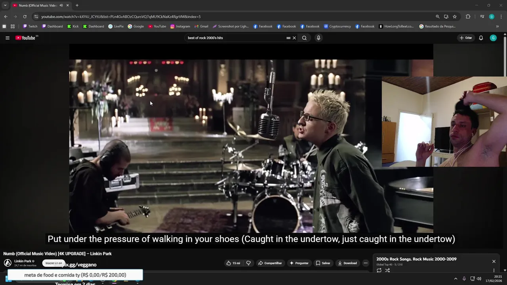Open the YouTube hamburger guide menu
Image resolution: width=507 pixels, height=285 pixels.
pyautogui.click(x=7, y=38)
